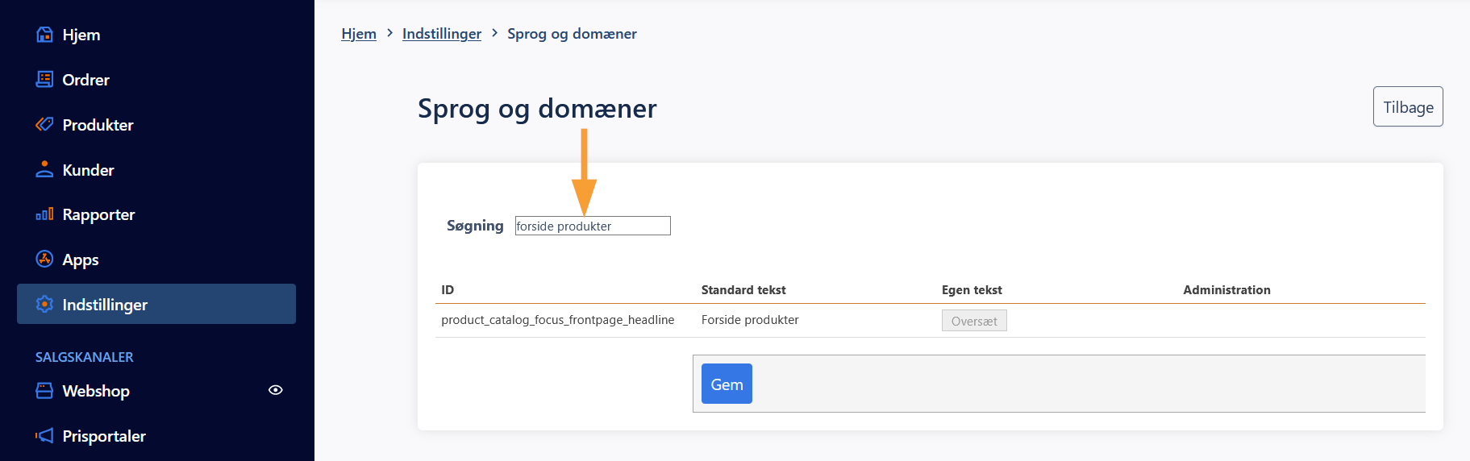Image resolution: width=1470 pixels, height=461 pixels.
Task: Click the Apps icon in sidebar
Action: point(44,259)
